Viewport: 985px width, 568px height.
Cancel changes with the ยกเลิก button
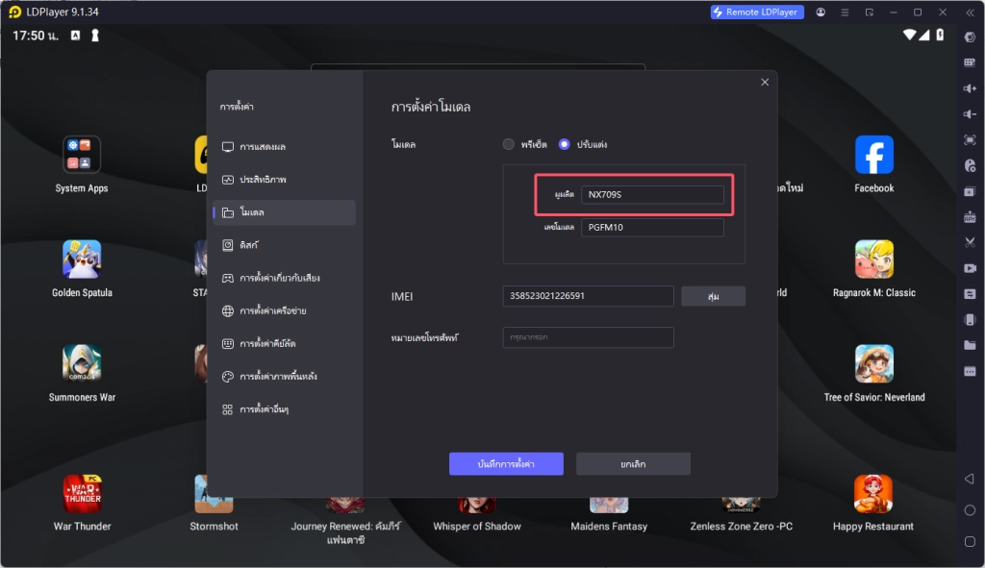click(x=632, y=463)
